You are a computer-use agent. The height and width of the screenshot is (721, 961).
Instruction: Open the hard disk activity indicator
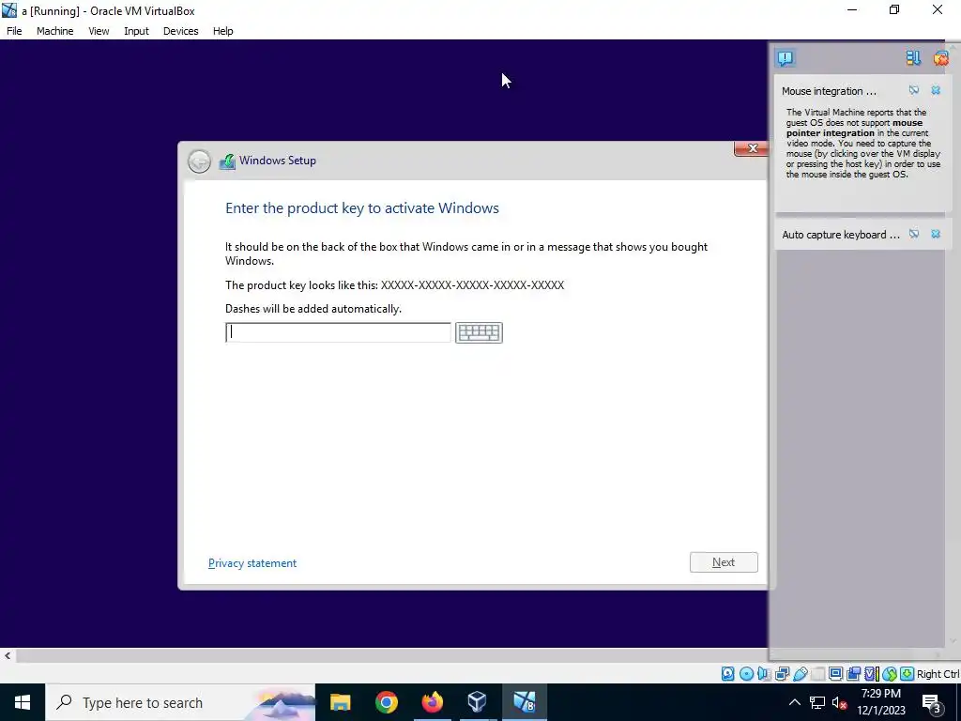click(727, 674)
